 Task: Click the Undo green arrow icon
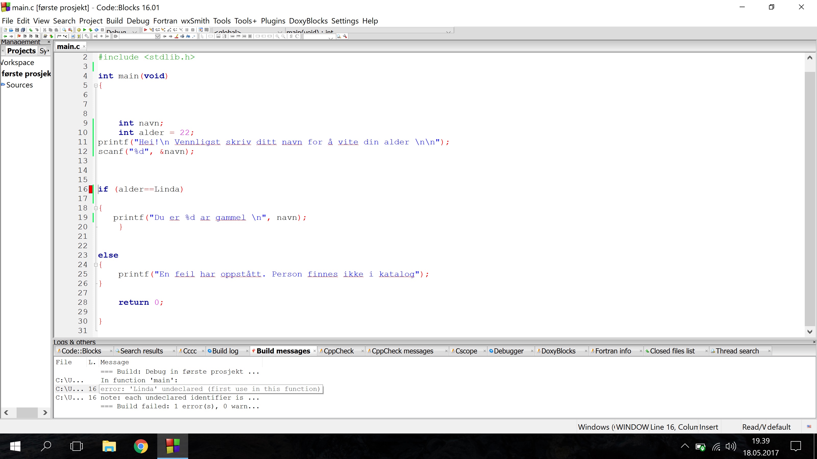click(31, 30)
